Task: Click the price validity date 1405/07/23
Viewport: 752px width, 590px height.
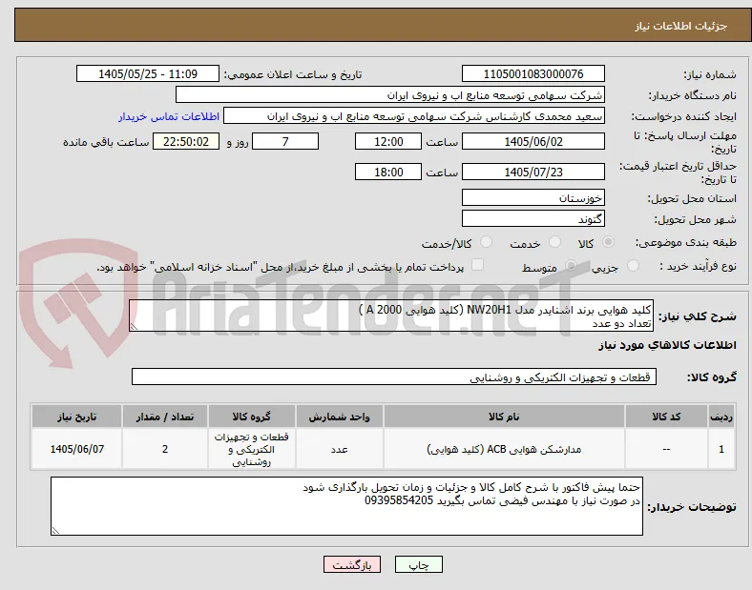Action: [533, 172]
